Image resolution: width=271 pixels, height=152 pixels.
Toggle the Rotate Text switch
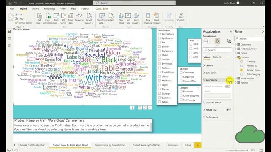coord(229,110)
